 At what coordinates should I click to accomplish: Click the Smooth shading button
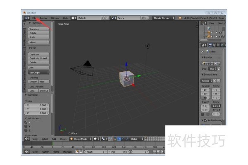coord(33,82)
